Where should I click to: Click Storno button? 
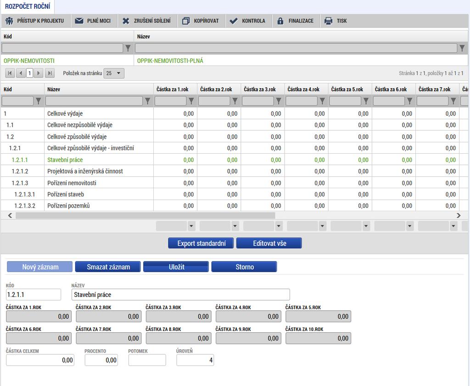coord(244,267)
